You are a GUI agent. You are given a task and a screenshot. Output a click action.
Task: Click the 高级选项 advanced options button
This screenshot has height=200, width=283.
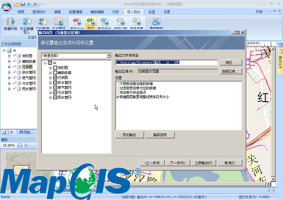[160, 135]
